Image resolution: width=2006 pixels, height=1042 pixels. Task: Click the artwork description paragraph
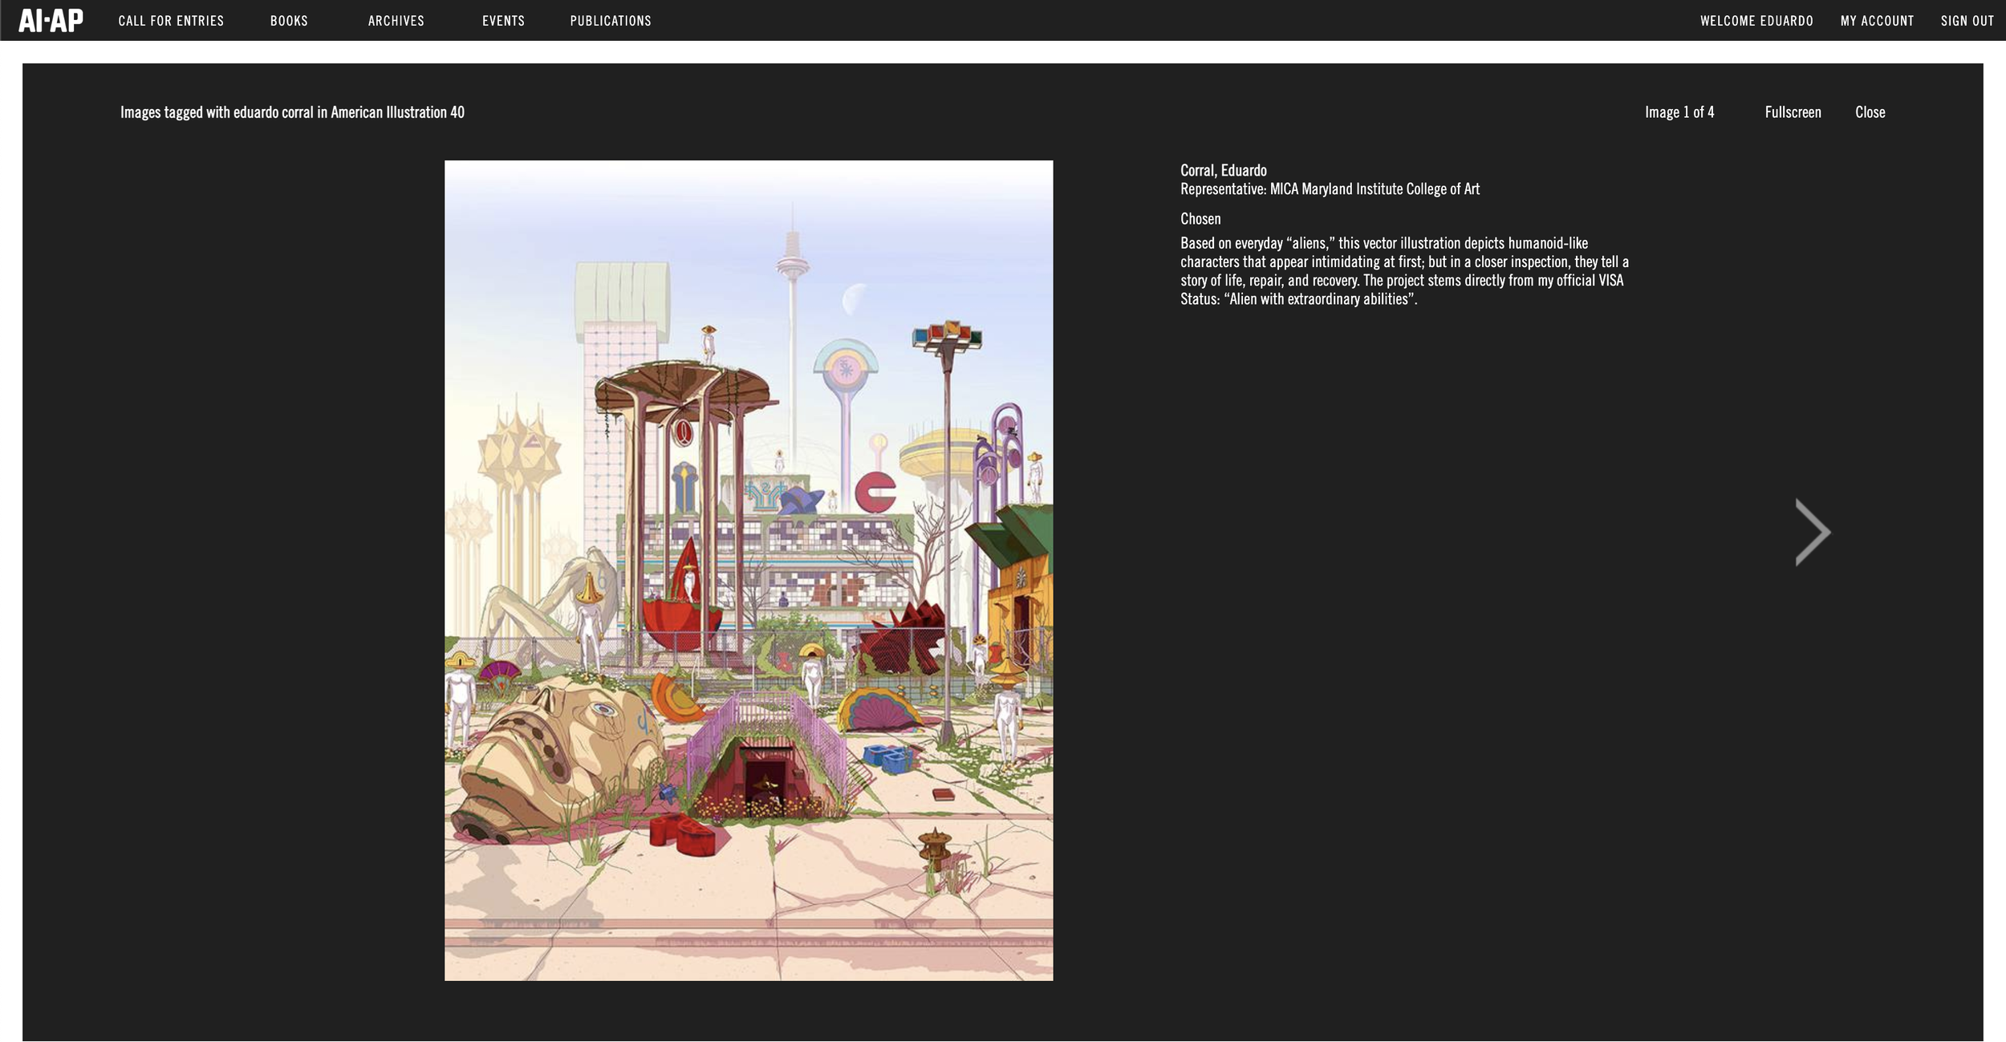point(1403,271)
